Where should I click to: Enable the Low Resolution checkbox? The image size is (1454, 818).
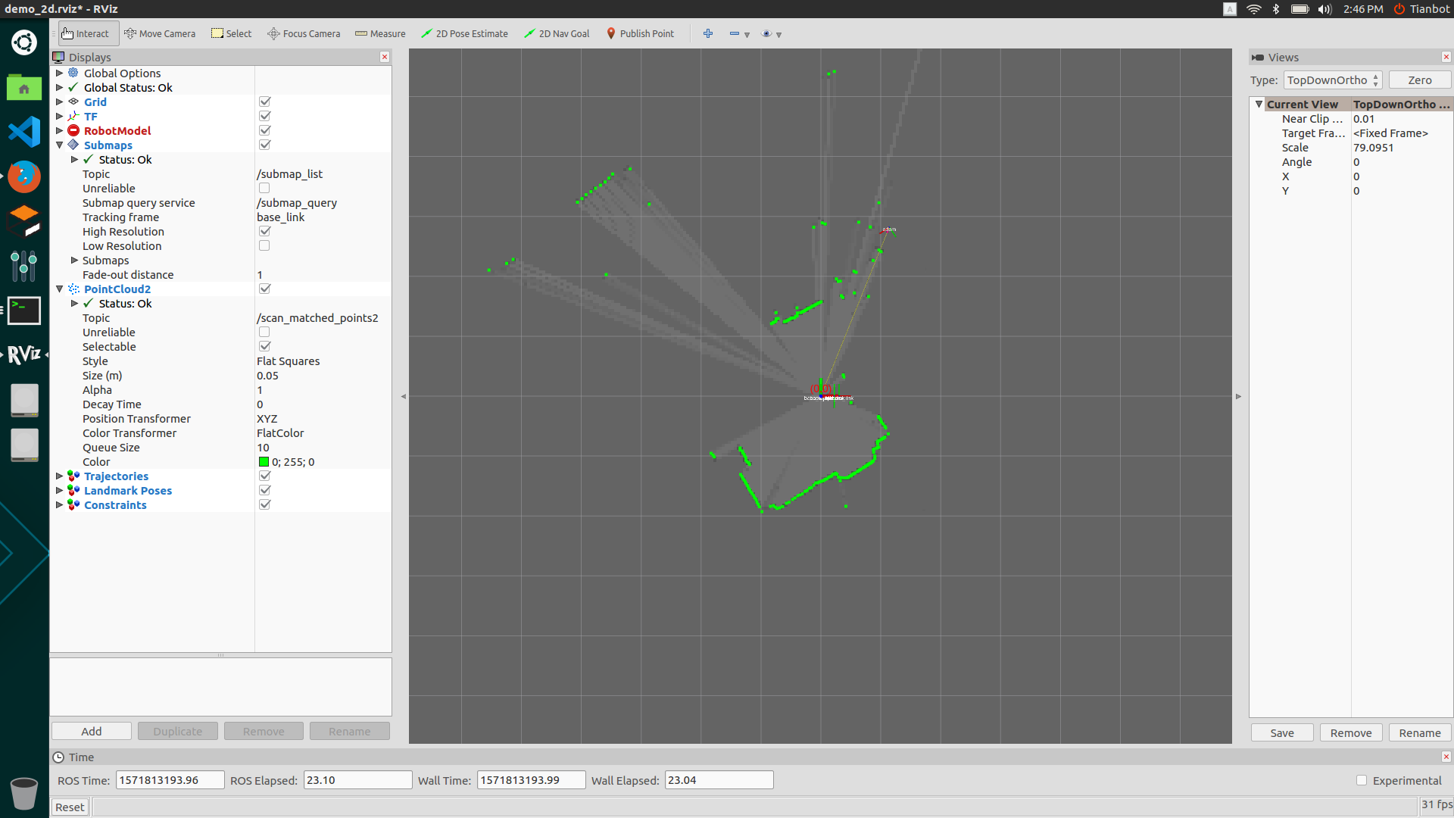click(x=264, y=245)
